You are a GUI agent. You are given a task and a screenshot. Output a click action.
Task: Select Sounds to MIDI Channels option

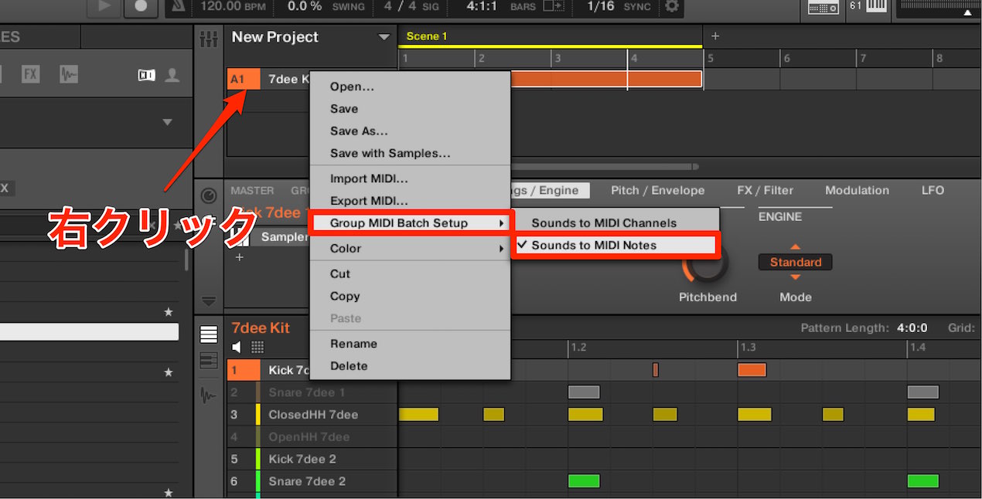[615, 222]
